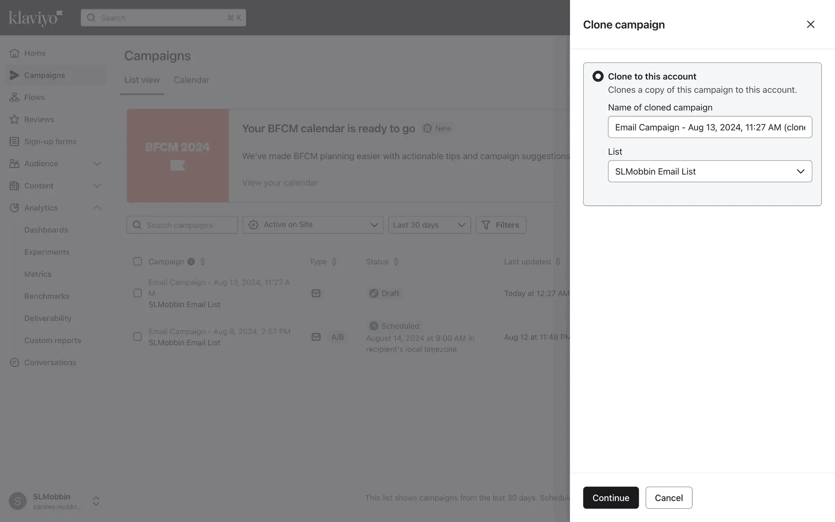Check the Aug 13 draft campaign checkbox
Screen dimensions: 835x522
point(137,293)
